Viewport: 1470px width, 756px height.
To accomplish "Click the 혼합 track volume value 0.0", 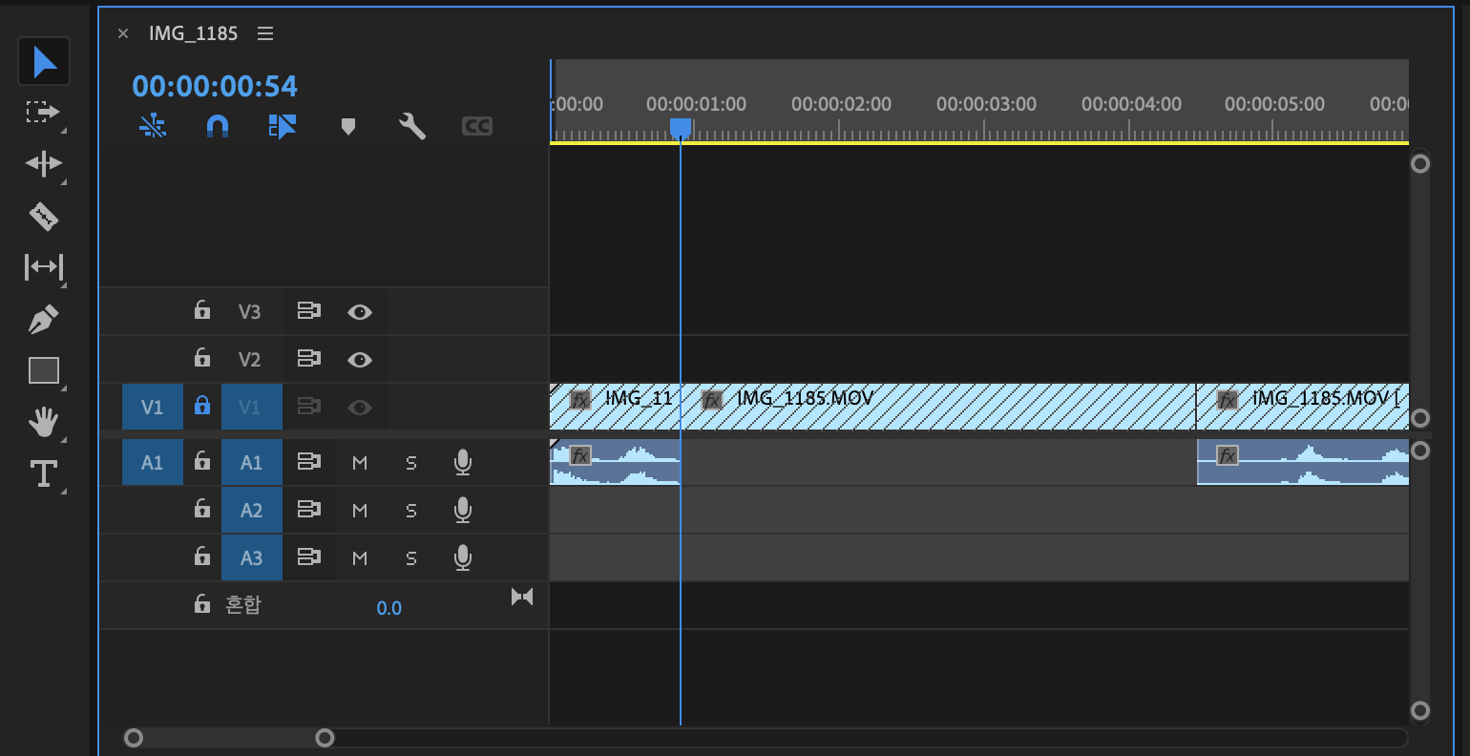I will pos(389,608).
